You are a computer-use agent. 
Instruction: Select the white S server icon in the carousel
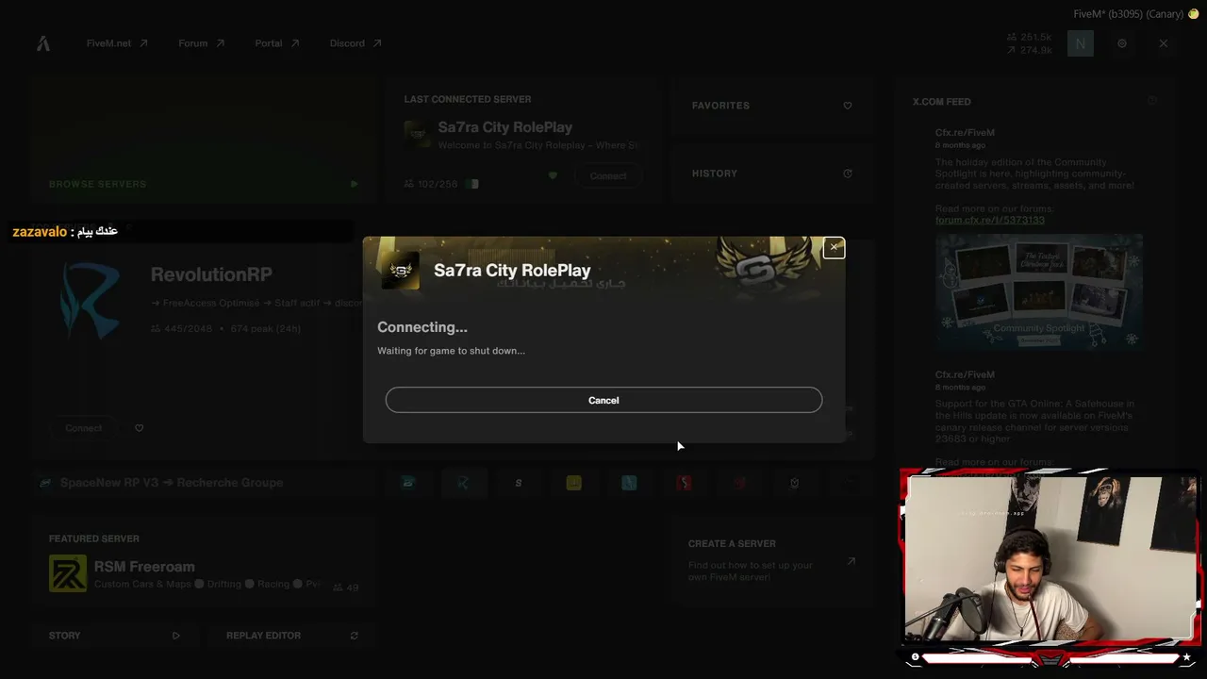tap(519, 483)
